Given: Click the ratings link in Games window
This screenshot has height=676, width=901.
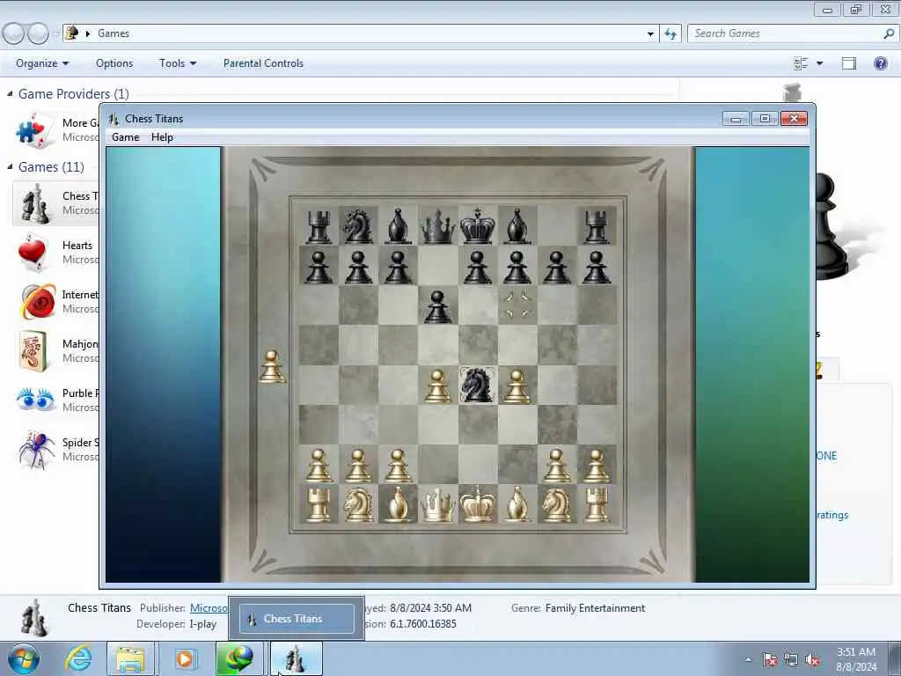Looking at the screenshot, I should pyautogui.click(x=832, y=515).
